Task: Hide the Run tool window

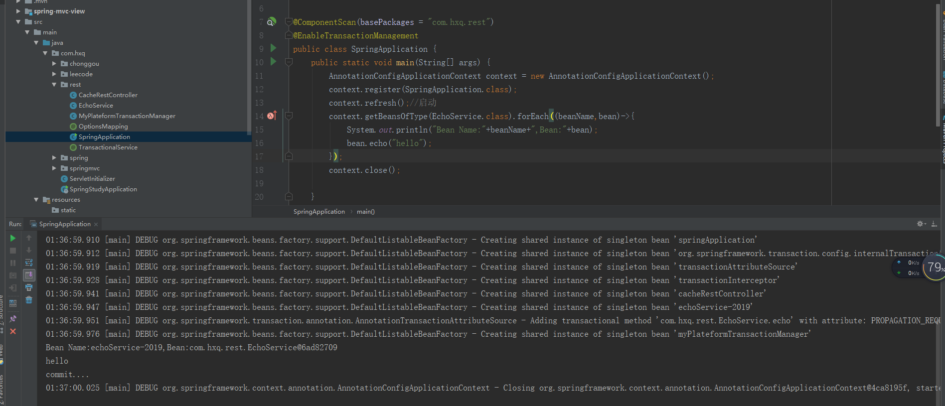Action: tap(934, 224)
